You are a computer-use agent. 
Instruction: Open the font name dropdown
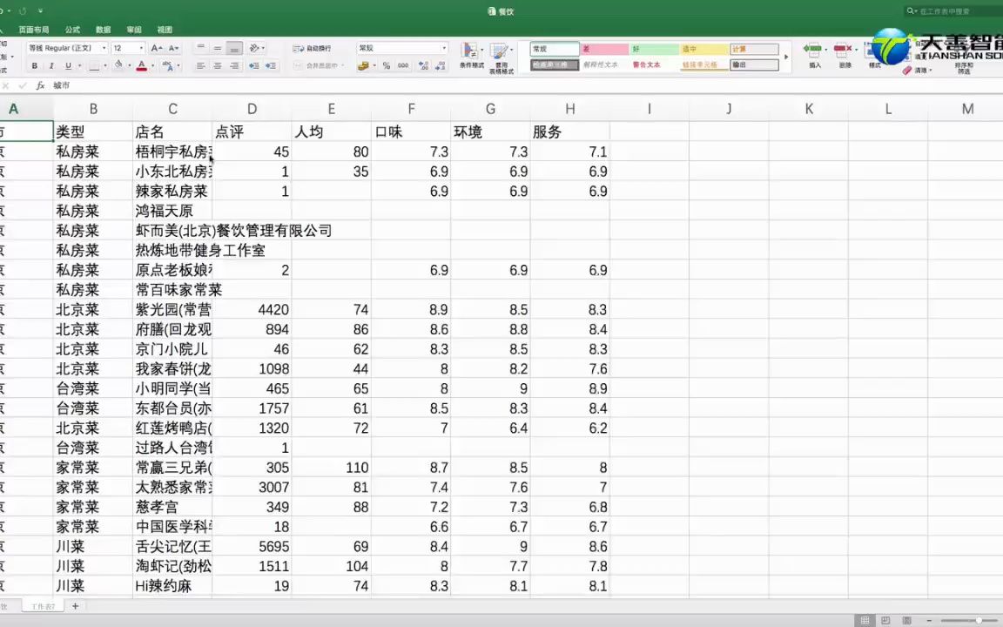tap(104, 48)
